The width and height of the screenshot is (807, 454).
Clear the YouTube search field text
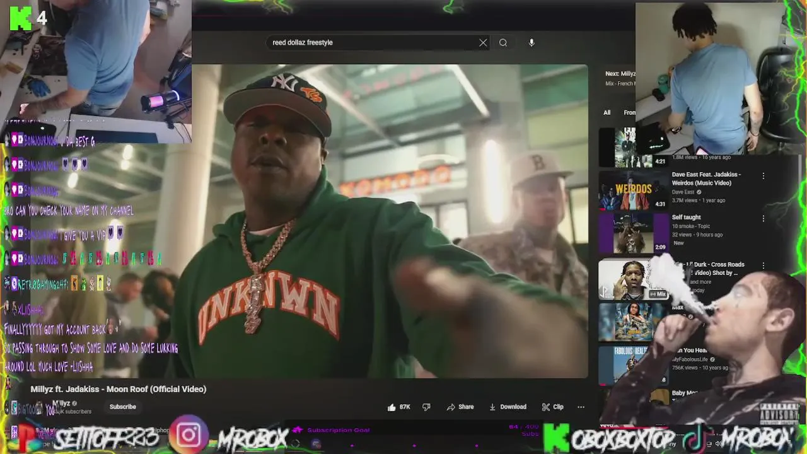(483, 42)
